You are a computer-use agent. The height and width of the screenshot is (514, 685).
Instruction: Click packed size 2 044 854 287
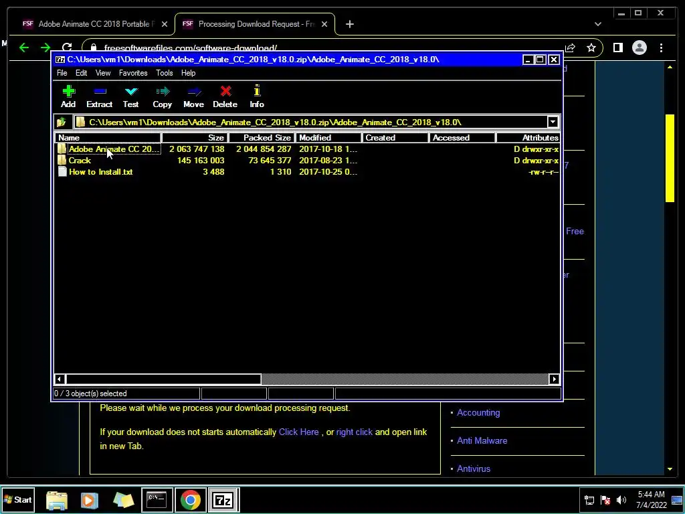point(264,149)
